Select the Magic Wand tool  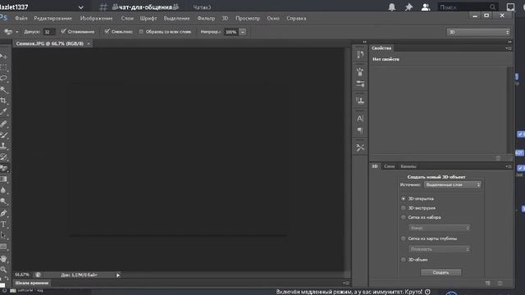click(x=3, y=89)
